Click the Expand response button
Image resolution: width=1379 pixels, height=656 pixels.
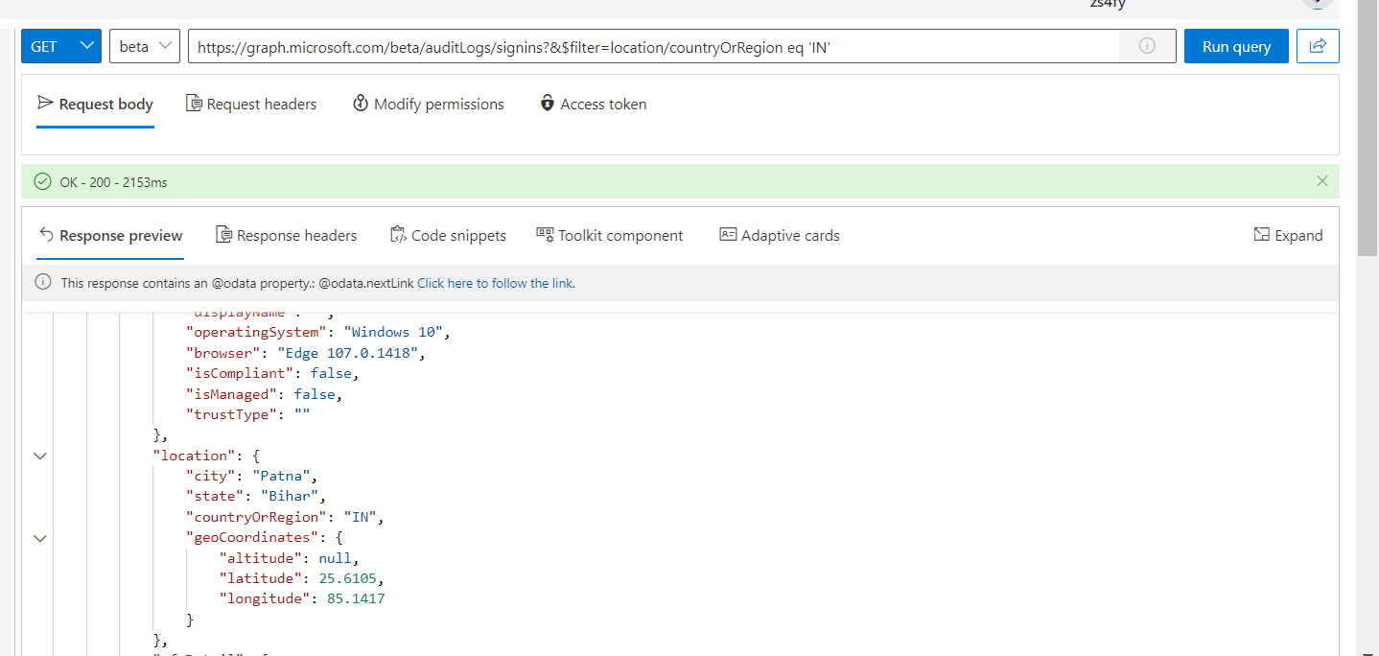1288,235
